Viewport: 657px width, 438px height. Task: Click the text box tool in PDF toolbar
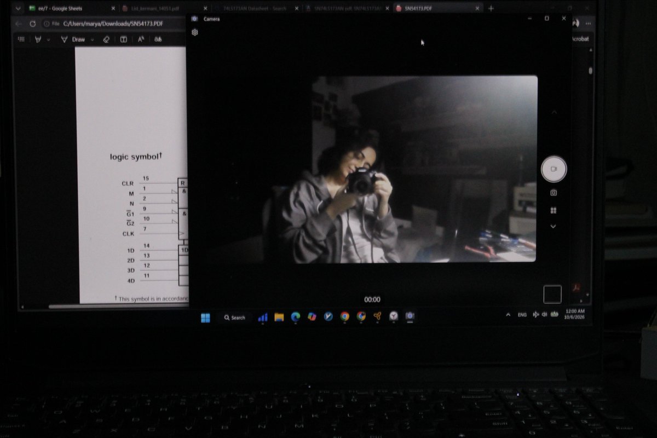(x=124, y=39)
